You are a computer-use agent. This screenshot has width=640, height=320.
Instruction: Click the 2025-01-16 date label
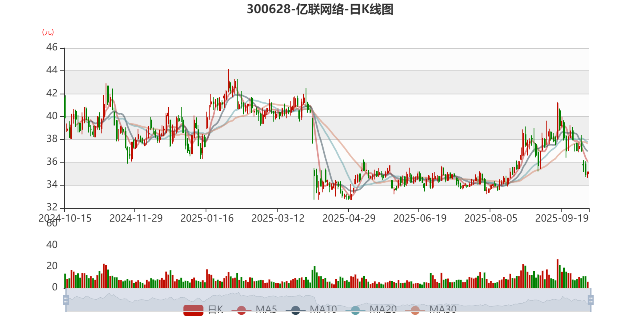(207, 218)
